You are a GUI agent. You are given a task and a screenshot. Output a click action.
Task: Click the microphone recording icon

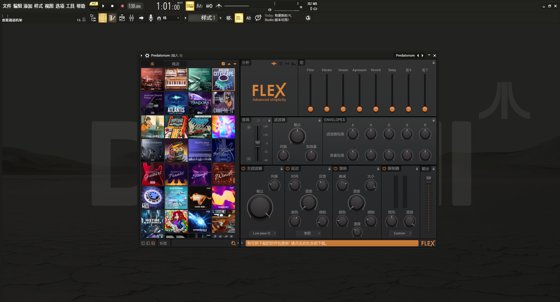tap(151, 18)
